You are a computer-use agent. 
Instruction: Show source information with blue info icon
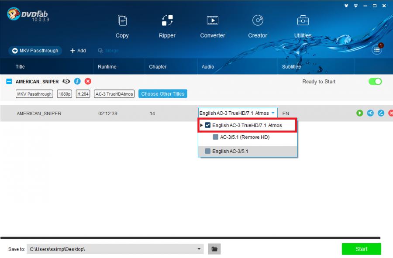point(77,81)
